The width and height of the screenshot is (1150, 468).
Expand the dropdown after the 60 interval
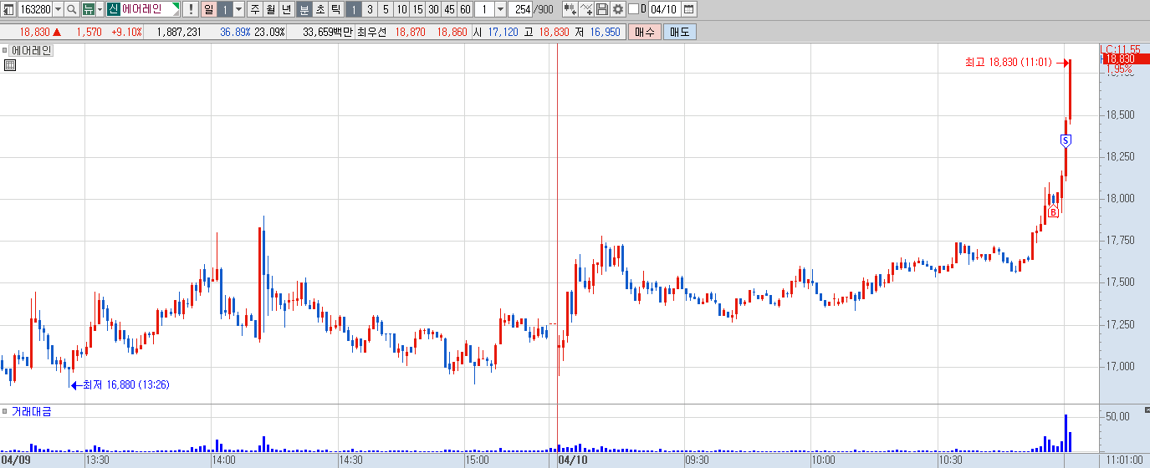tap(500, 10)
